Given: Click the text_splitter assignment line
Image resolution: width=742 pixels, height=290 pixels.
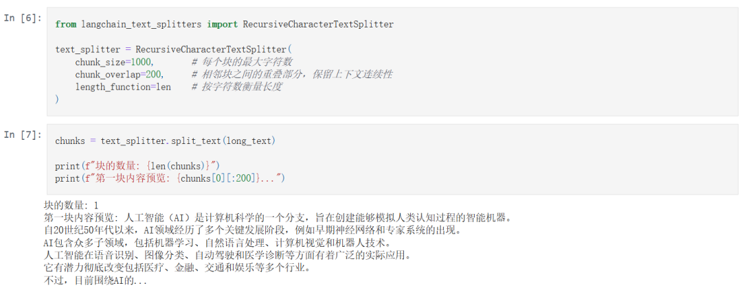Looking at the screenshot, I should coord(174,49).
